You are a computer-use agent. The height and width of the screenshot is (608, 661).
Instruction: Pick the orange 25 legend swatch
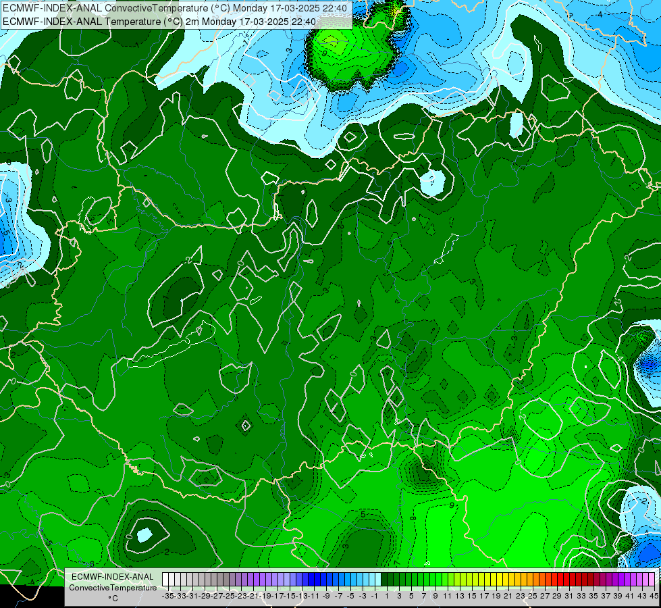click(x=530, y=580)
